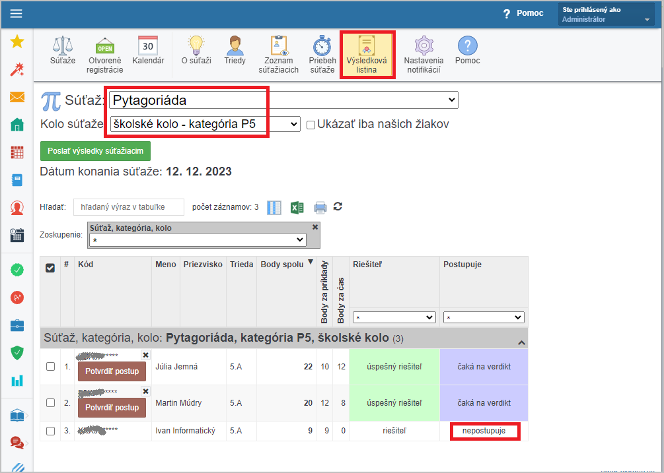Image resolution: width=664 pixels, height=473 pixels.
Task: Open Triedy toolbar item
Action: click(x=235, y=51)
